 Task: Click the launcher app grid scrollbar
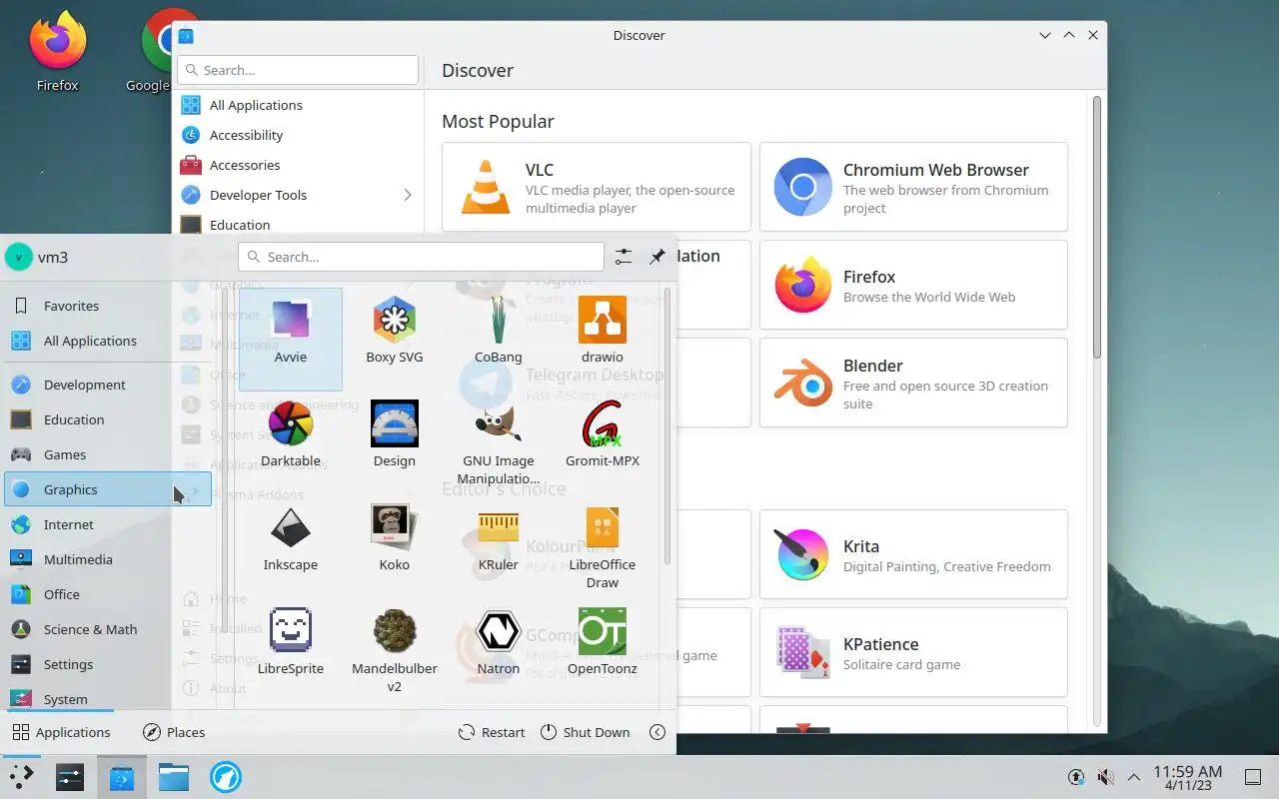click(666, 424)
